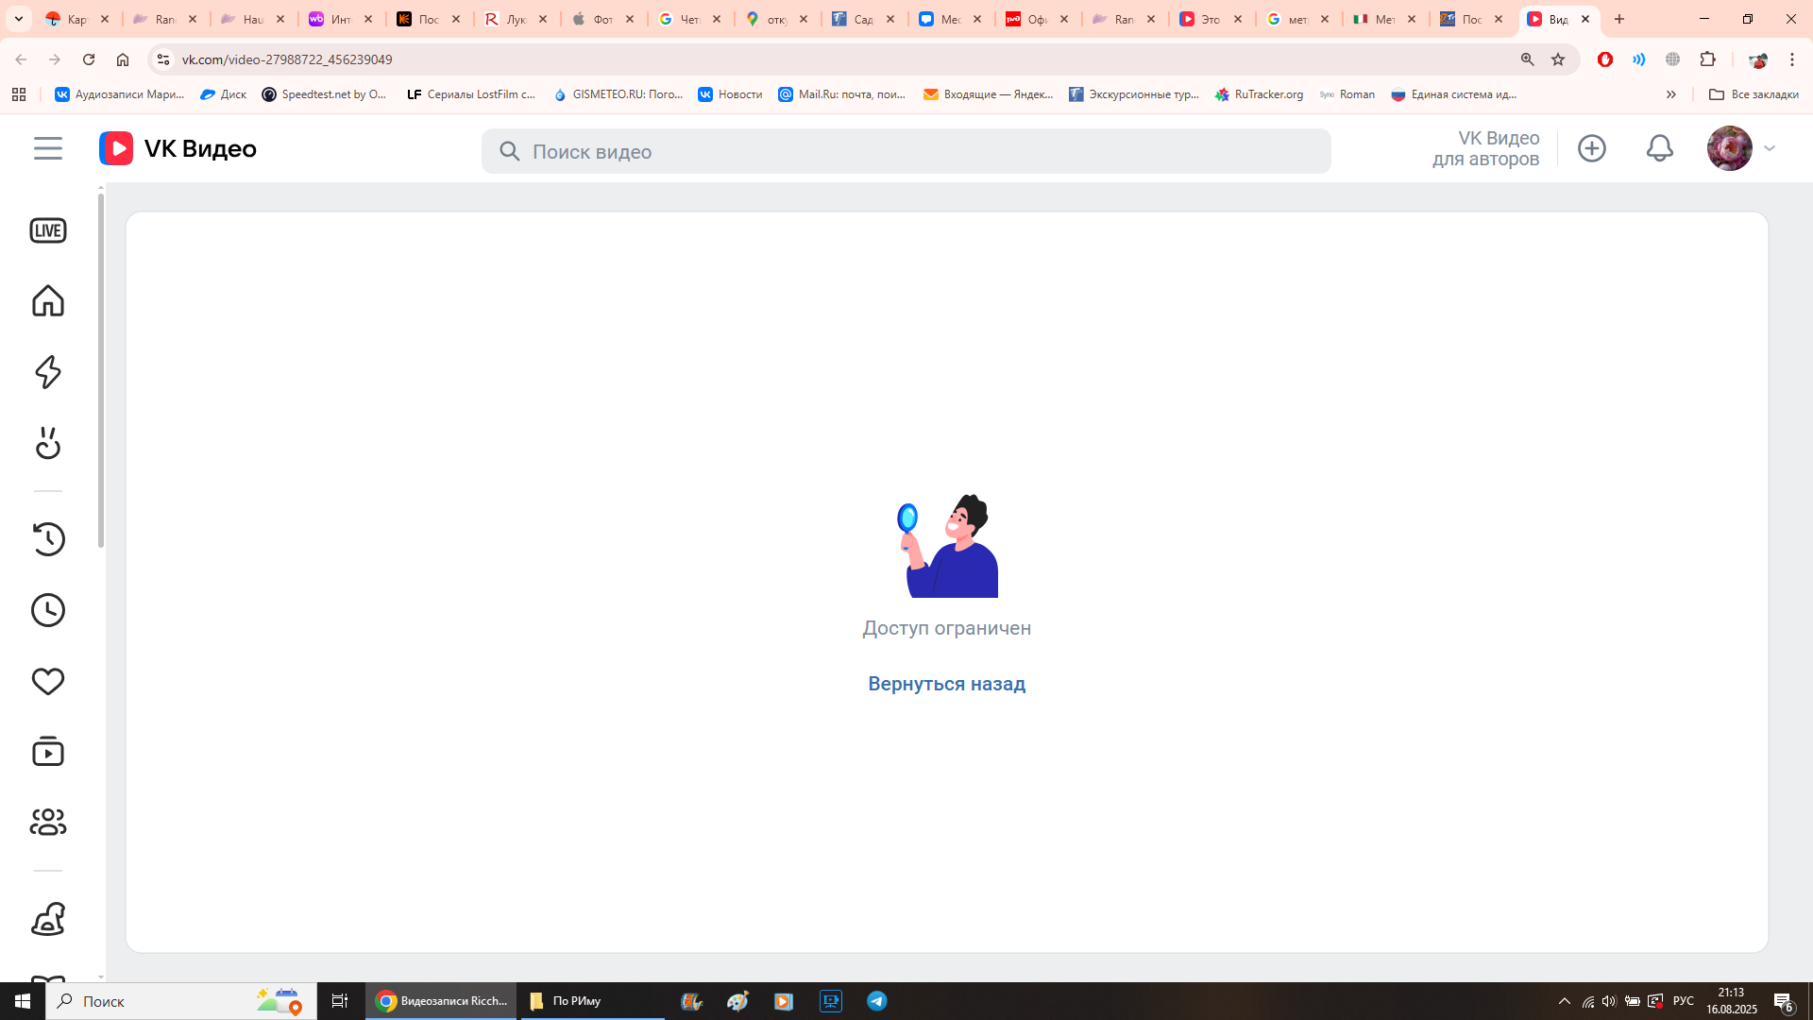Open the RuTracker.org bookmark
The height and width of the screenshot is (1020, 1813).
point(1259,94)
